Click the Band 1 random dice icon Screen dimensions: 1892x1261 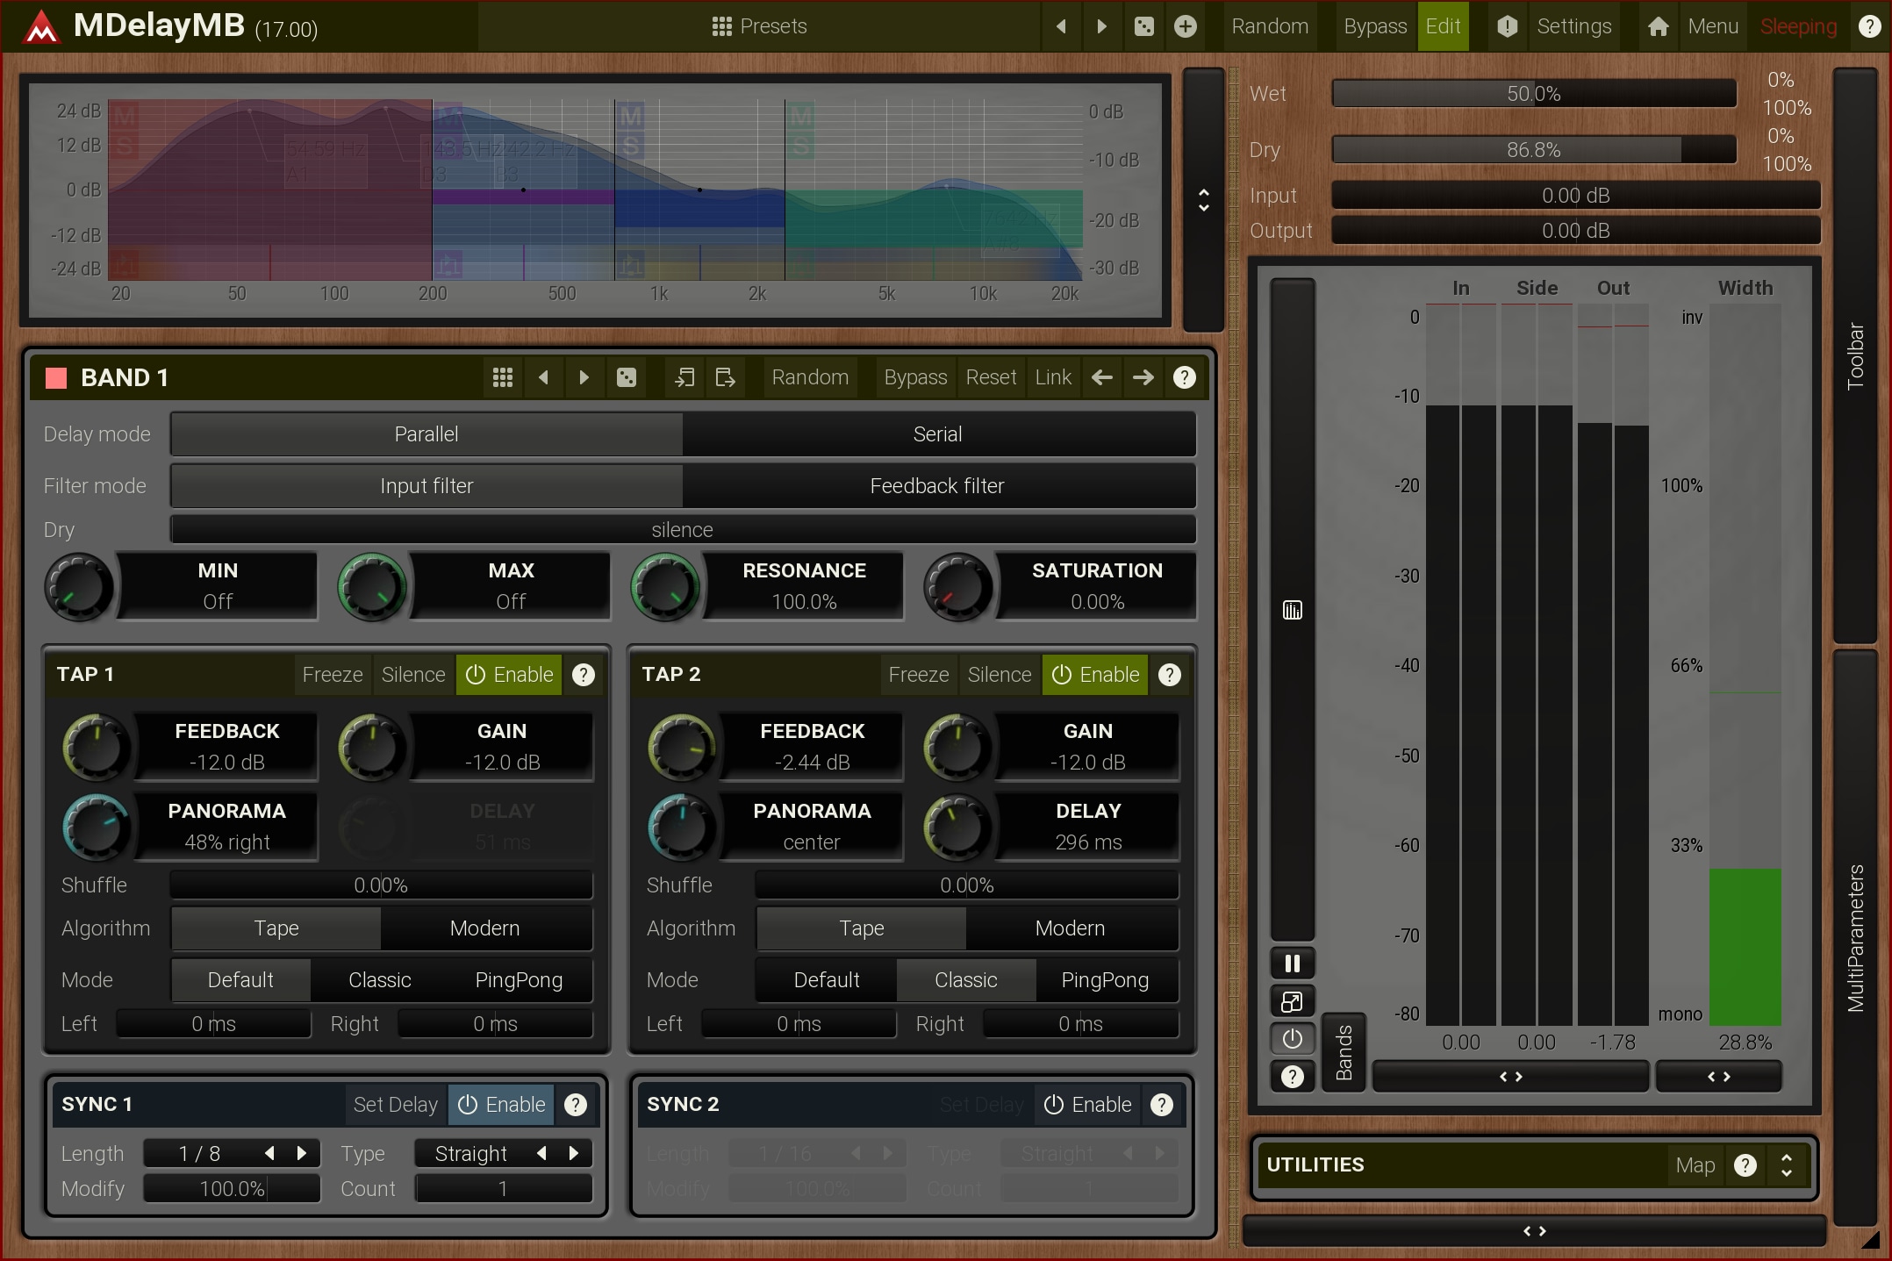pos(627,377)
